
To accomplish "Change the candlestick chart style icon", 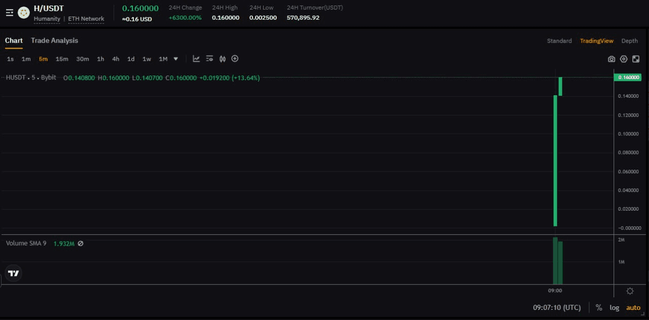I will point(223,59).
